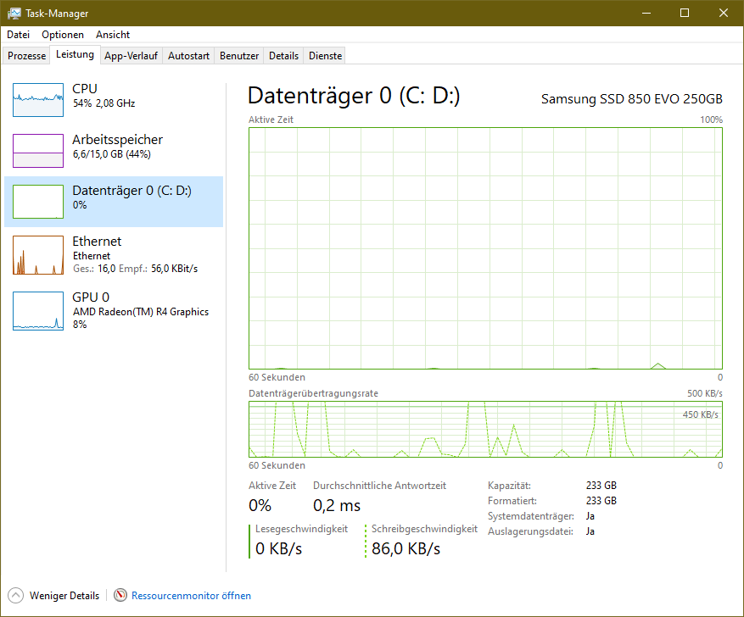
Task: Click the Aktive Zeit main graph
Action: tap(485, 247)
